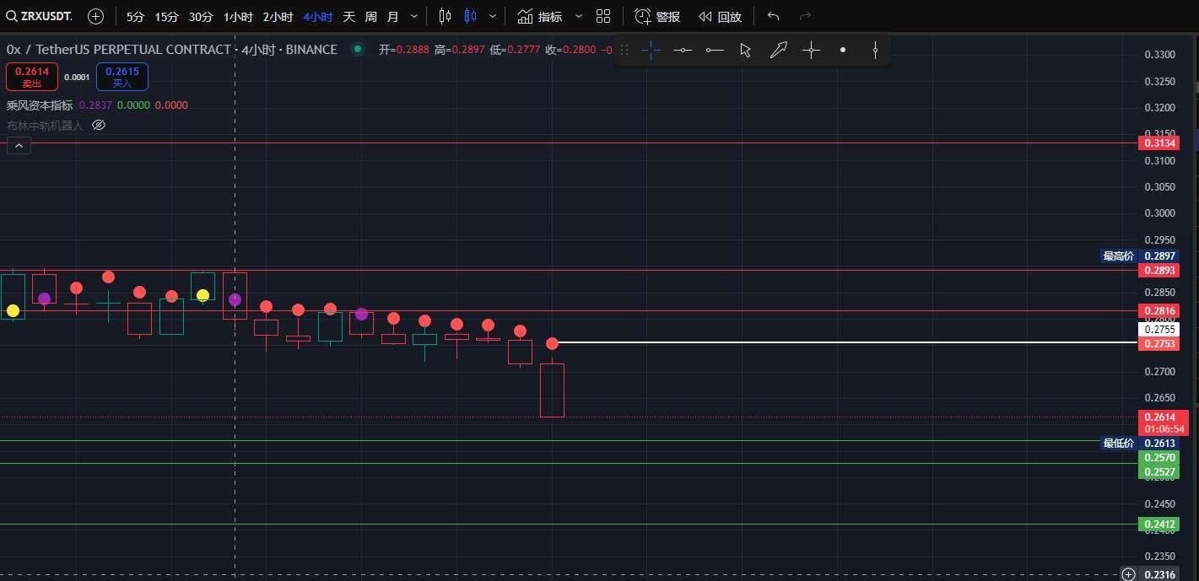Viewport: 1199px width, 581px height.
Task: Start 回放 bar replay
Action: (x=720, y=17)
